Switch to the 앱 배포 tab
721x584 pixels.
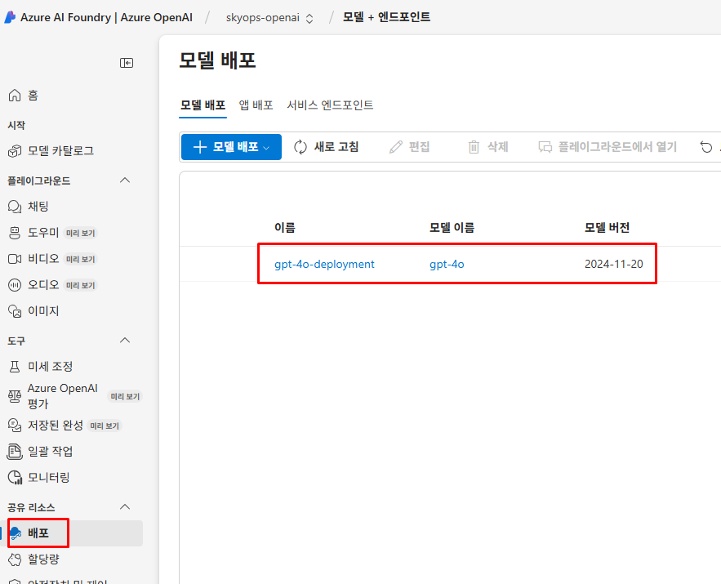(256, 105)
